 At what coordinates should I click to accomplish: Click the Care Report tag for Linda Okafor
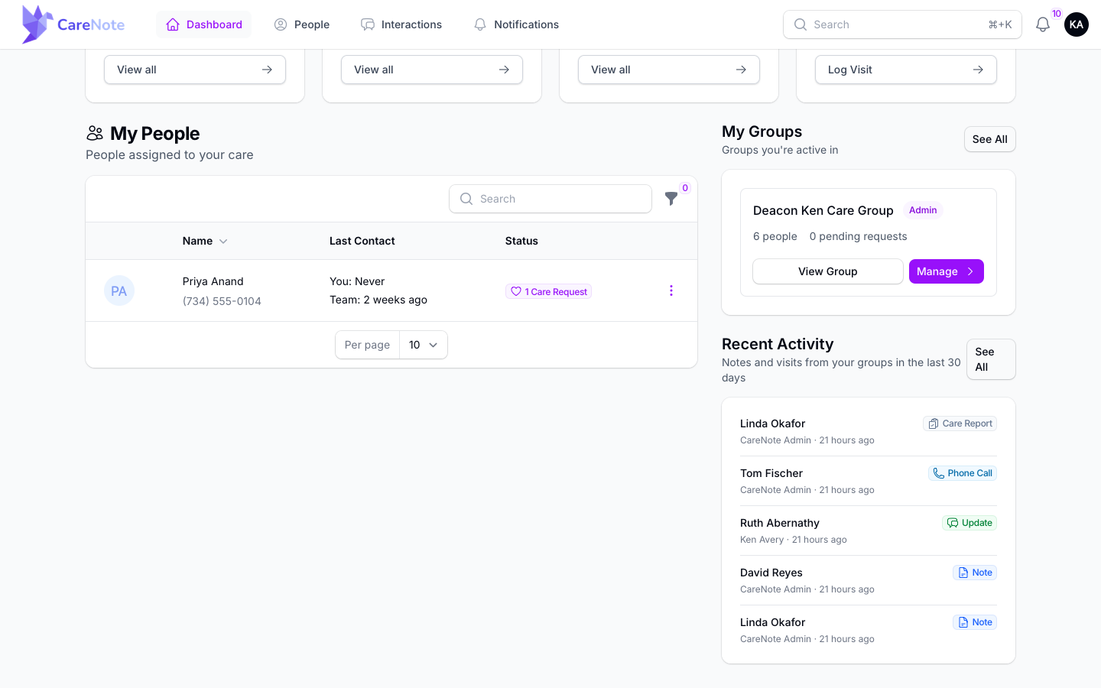pyautogui.click(x=960, y=424)
